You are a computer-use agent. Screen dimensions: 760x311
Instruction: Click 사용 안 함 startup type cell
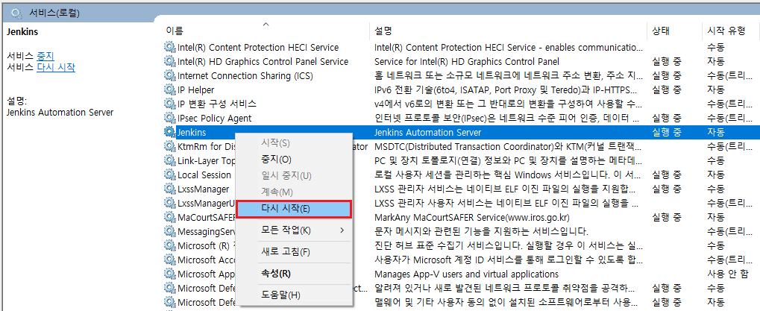tap(727, 274)
